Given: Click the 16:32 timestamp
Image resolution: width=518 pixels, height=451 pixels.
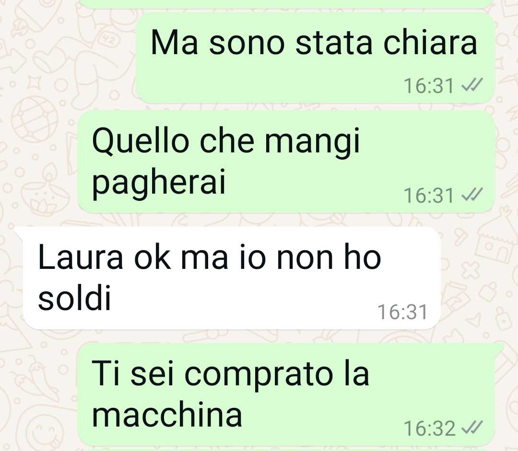Looking at the screenshot, I should [x=429, y=428].
